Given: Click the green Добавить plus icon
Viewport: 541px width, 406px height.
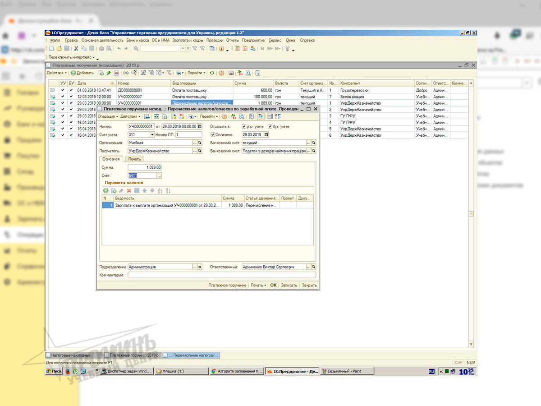Looking at the screenshot, I should (73, 73).
